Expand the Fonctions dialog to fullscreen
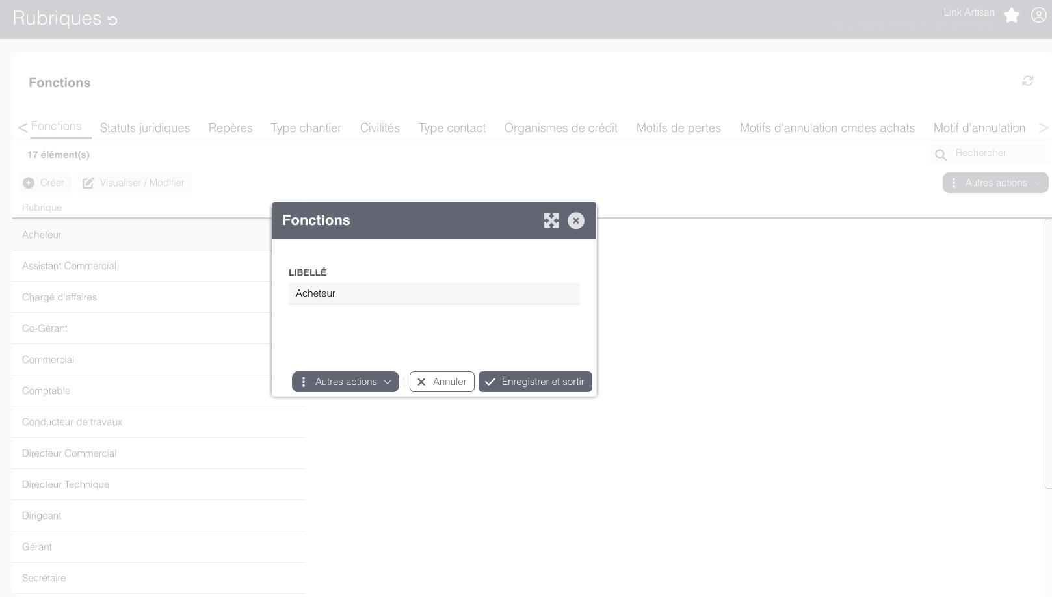1052x597 pixels. [551, 220]
